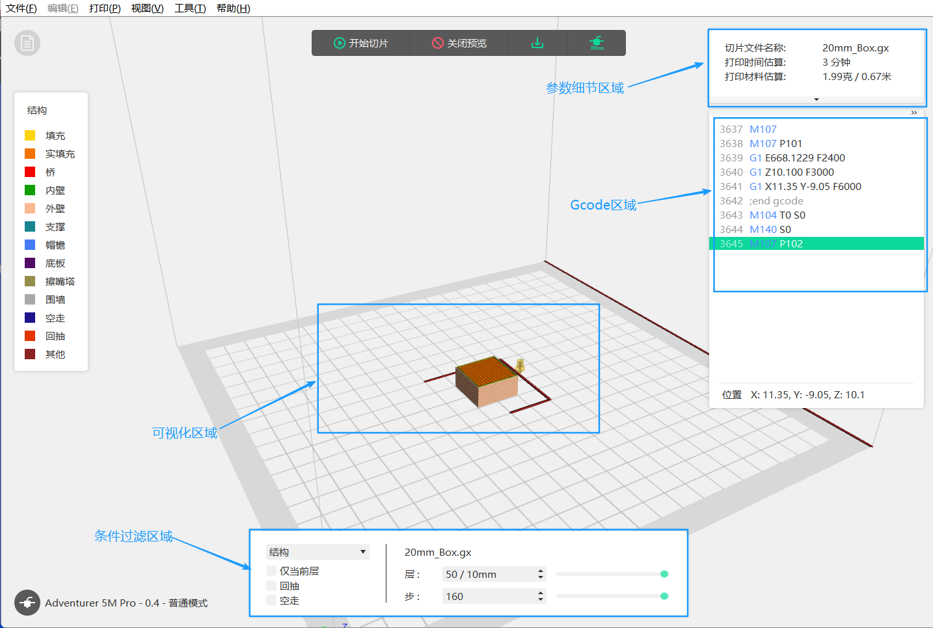Click the 1.99克 / 0.67米 material estimate
The height and width of the screenshot is (628, 933).
pos(857,76)
